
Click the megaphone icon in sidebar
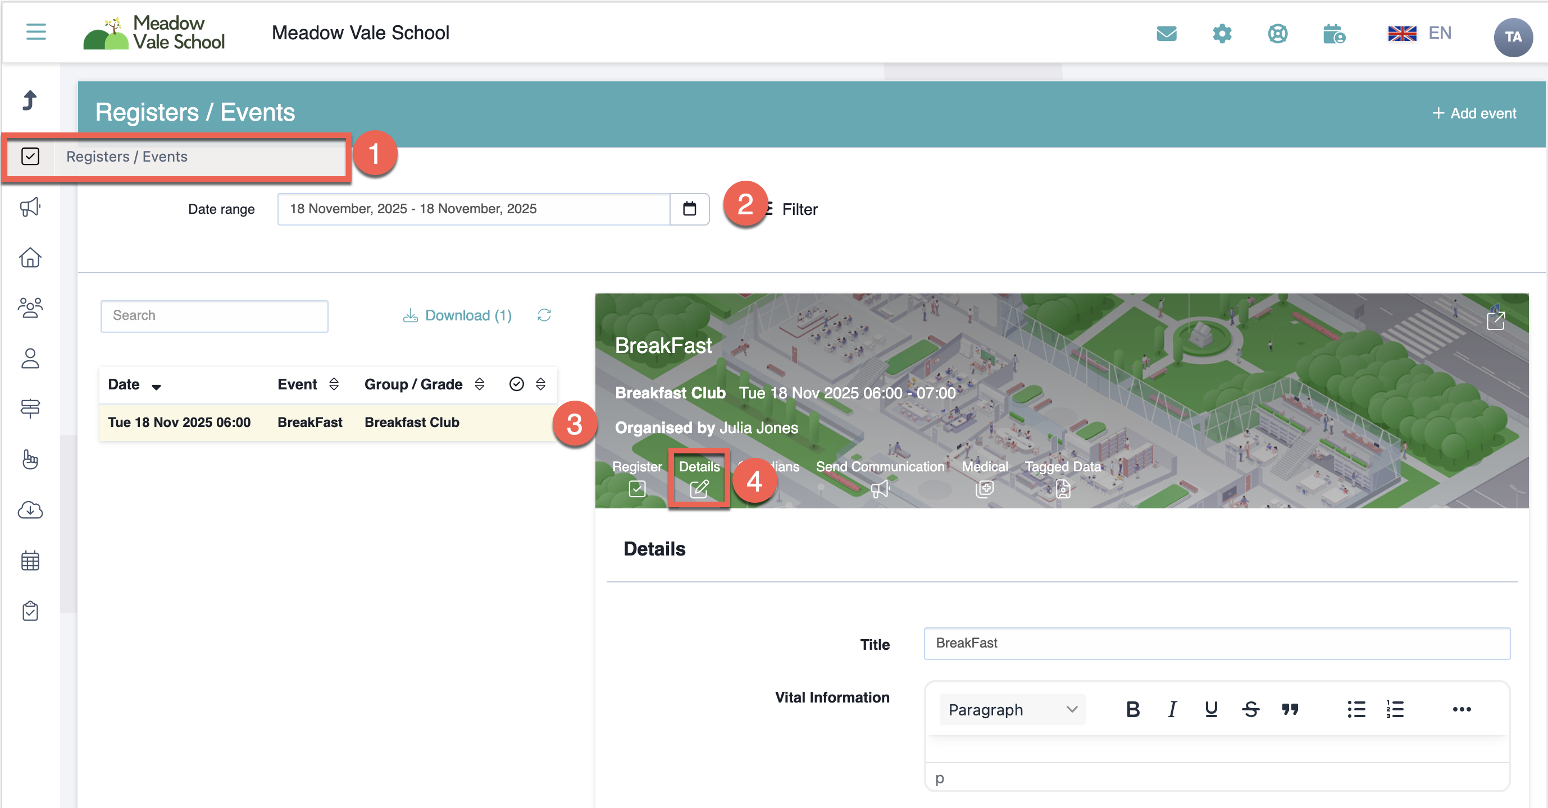[30, 207]
